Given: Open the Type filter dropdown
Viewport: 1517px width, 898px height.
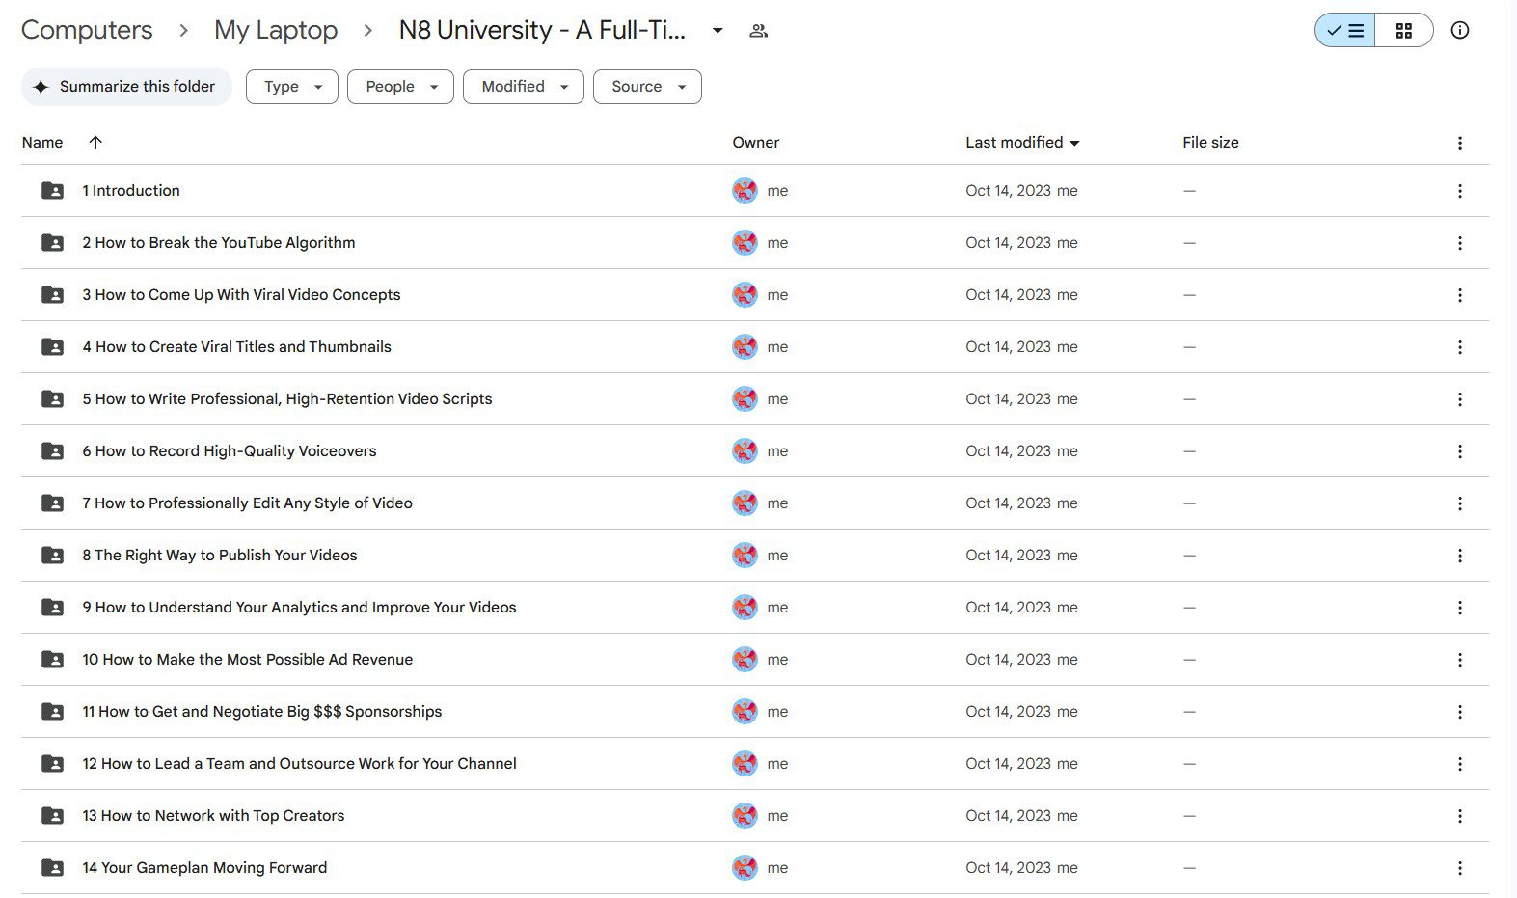Looking at the screenshot, I should 292,87.
